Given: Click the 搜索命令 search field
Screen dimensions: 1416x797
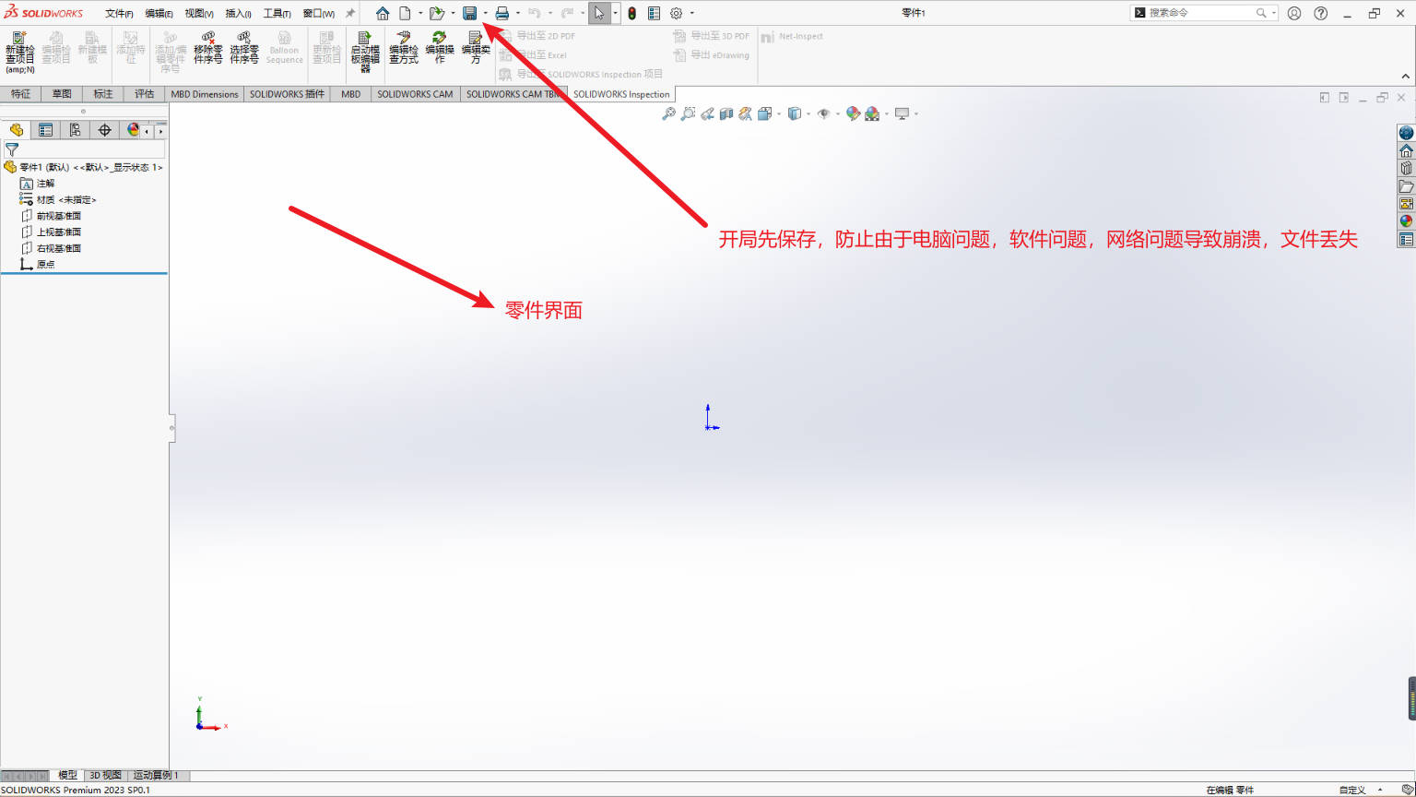Looking at the screenshot, I should coord(1204,13).
